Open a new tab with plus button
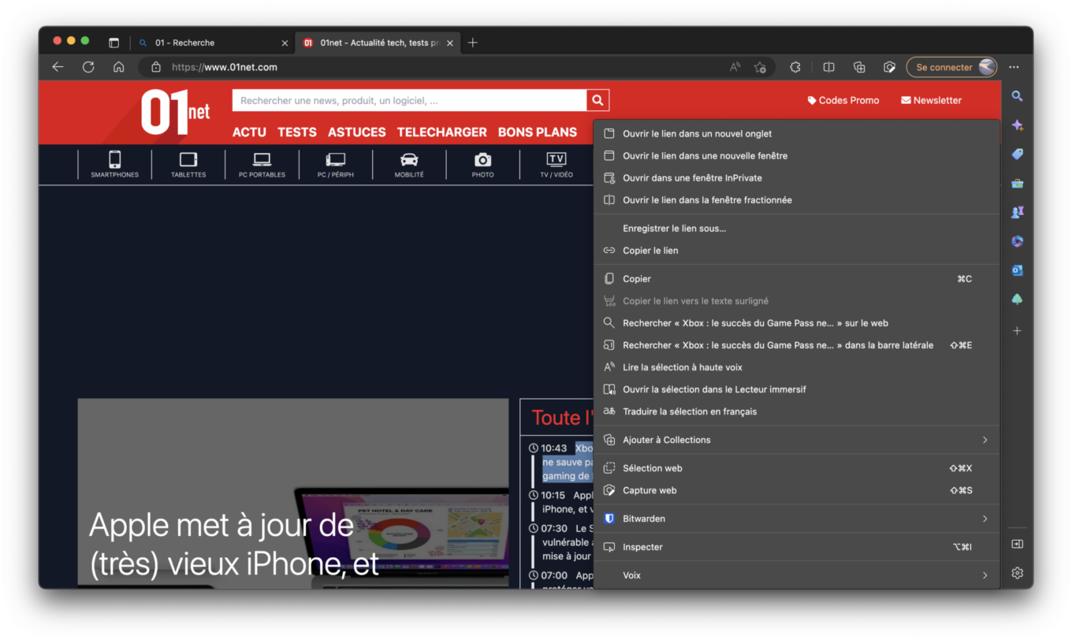The width and height of the screenshot is (1072, 640). pos(473,43)
